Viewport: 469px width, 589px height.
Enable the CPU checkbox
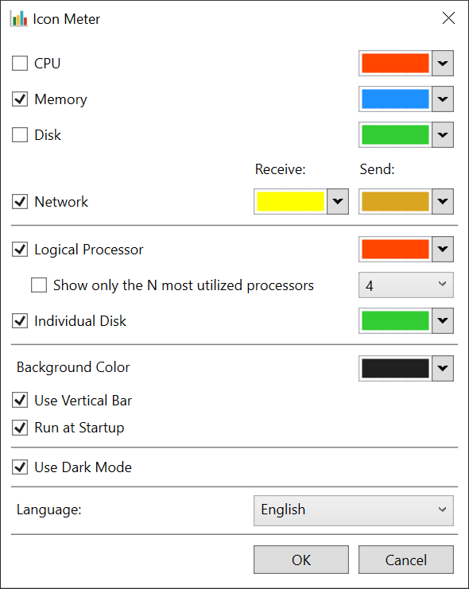tap(20, 63)
